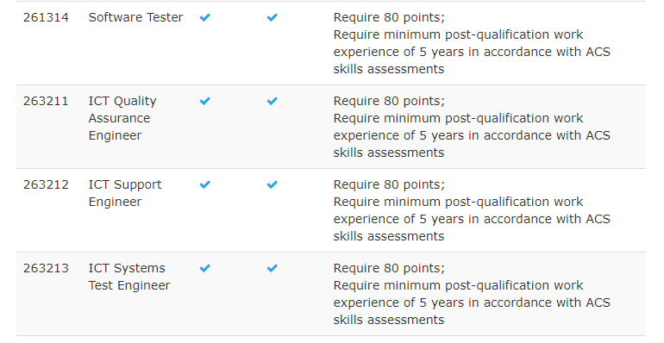Click Software Tester's 'Require 80 points' text
This screenshot has width=664, height=343.
tap(389, 17)
